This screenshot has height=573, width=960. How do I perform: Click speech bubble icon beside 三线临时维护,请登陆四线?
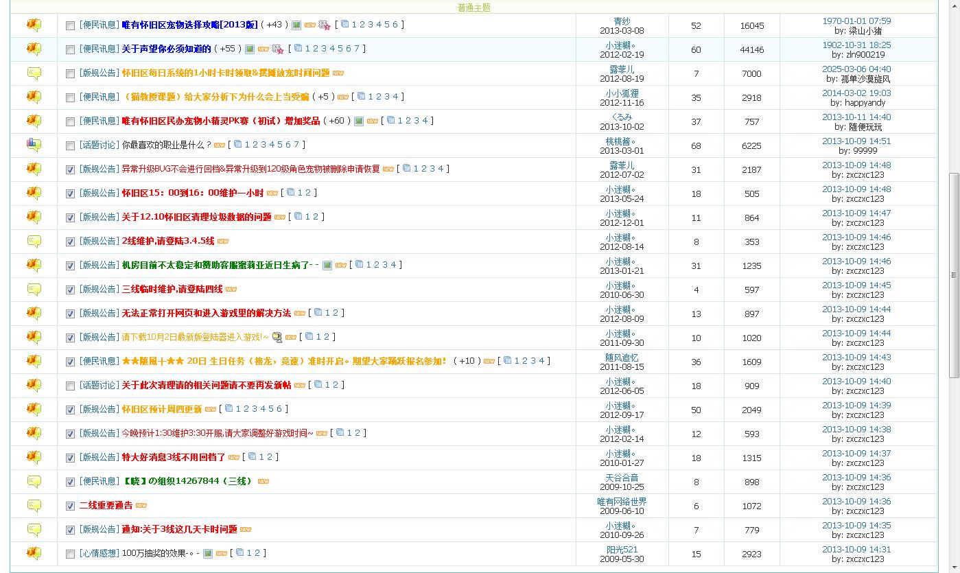(34, 289)
